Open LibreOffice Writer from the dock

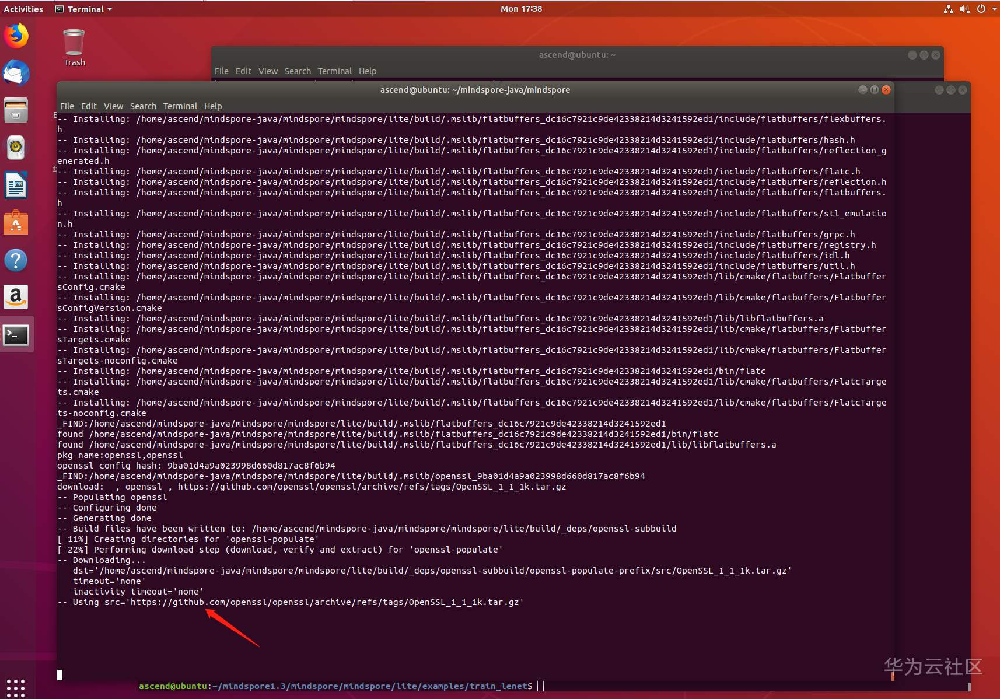(x=16, y=185)
